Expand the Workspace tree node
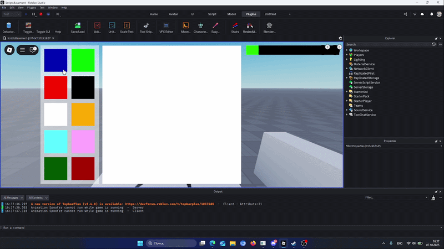444x249 pixels. pyautogui.click(x=347, y=50)
